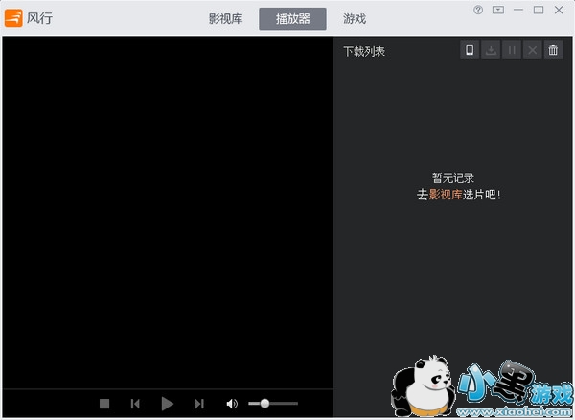The width and height of the screenshot is (575, 420).
Task: Minimize the 风行 window
Action: pyautogui.click(x=518, y=10)
